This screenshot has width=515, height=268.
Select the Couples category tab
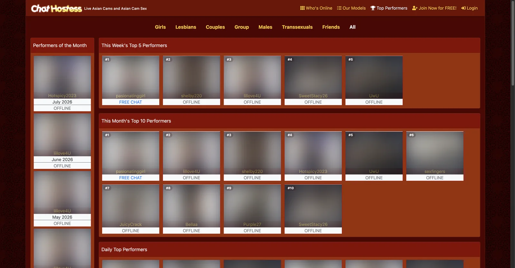[215, 27]
